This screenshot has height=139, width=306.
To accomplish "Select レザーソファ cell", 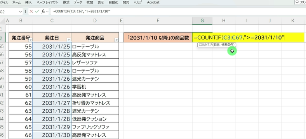I will [95, 63].
